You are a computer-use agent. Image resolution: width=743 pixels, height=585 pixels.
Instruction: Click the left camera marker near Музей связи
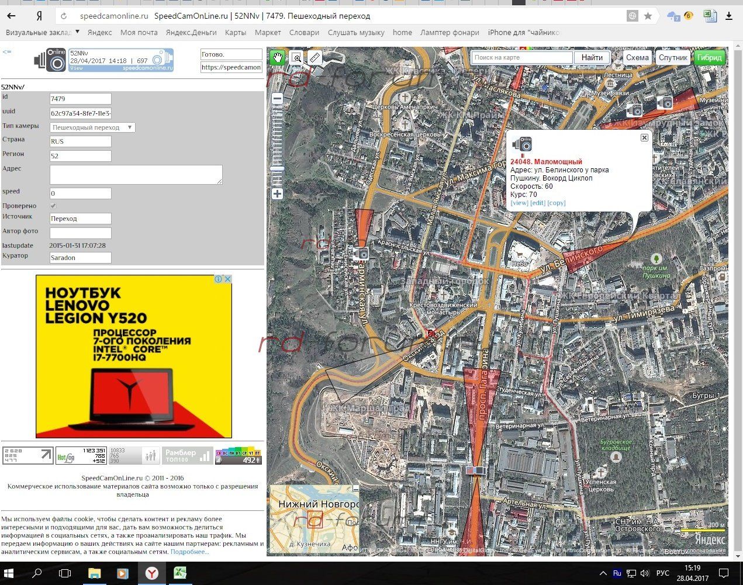[635, 109]
